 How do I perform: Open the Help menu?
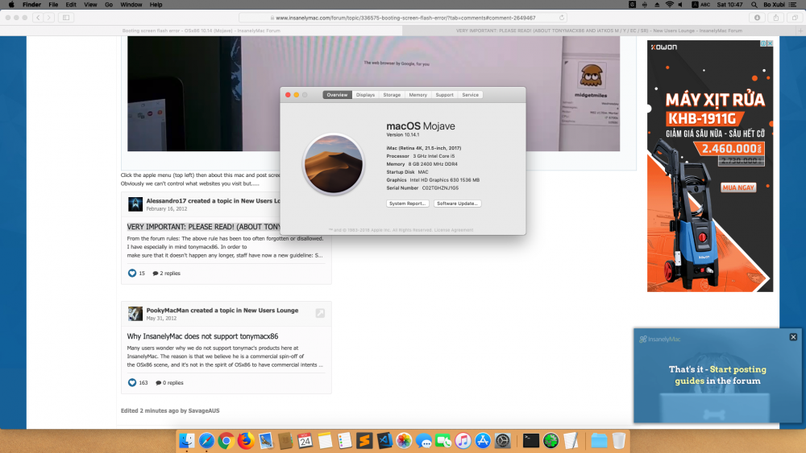156,5
